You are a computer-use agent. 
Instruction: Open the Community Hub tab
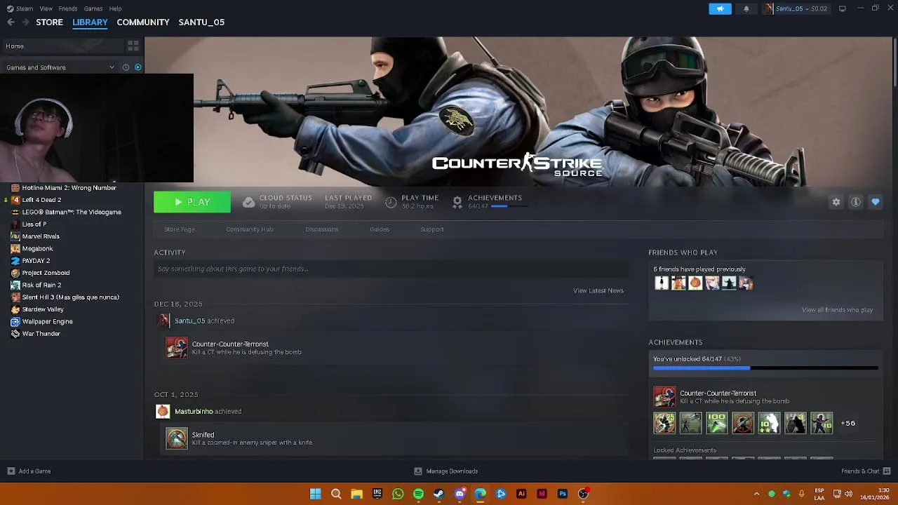click(250, 229)
